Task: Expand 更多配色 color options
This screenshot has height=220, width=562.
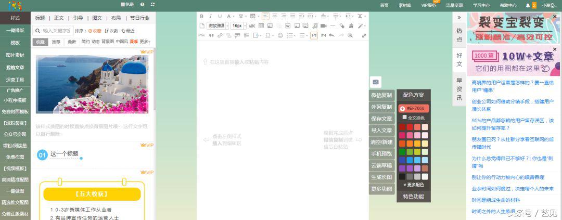Action: point(413,185)
